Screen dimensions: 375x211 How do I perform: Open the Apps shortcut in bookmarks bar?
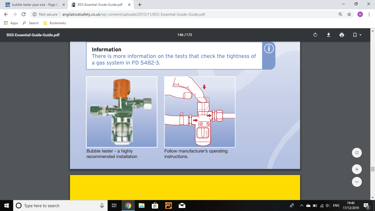click(x=11, y=23)
